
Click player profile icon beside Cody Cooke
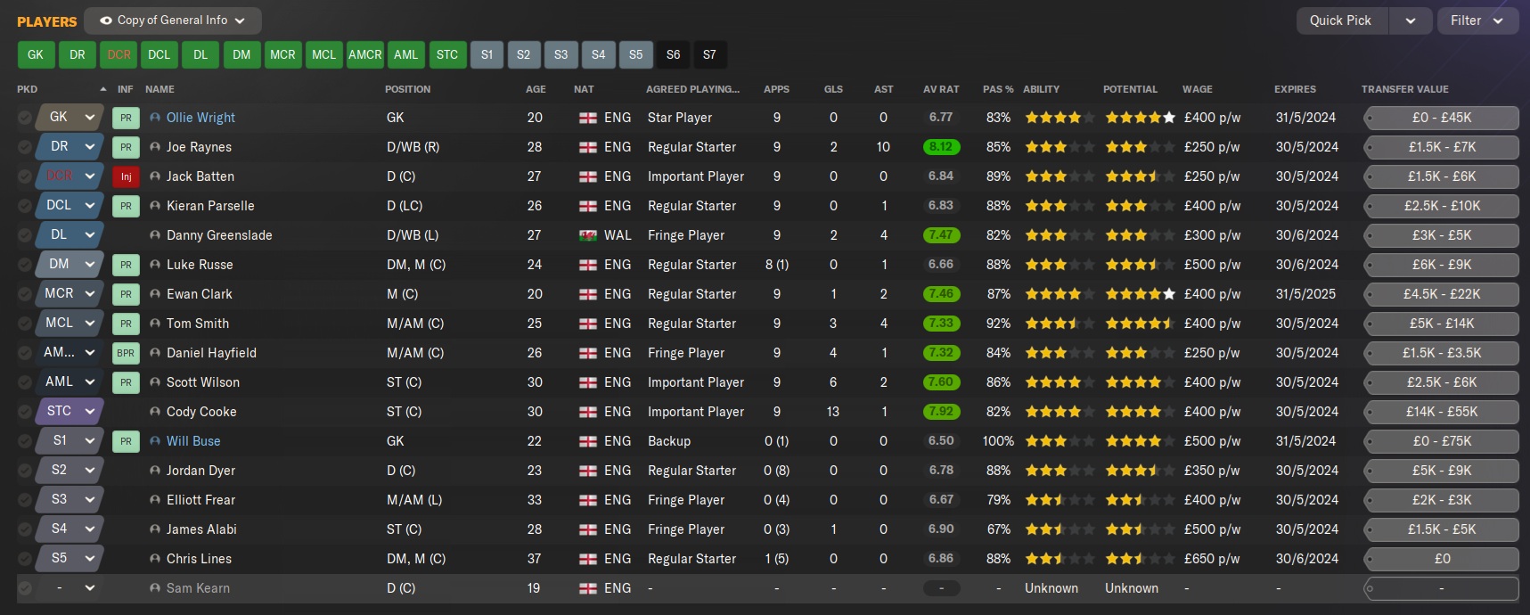tap(155, 412)
